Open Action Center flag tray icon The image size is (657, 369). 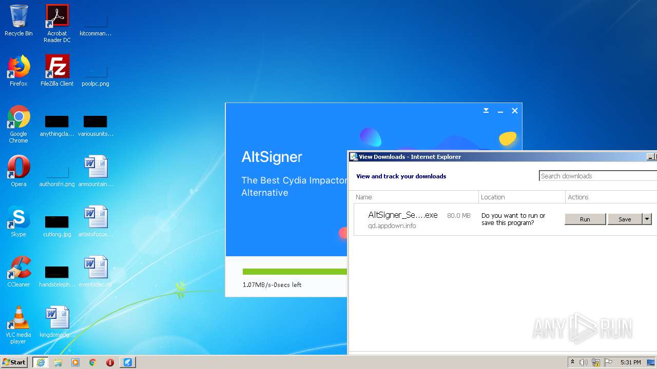pyautogui.click(x=608, y=362)
